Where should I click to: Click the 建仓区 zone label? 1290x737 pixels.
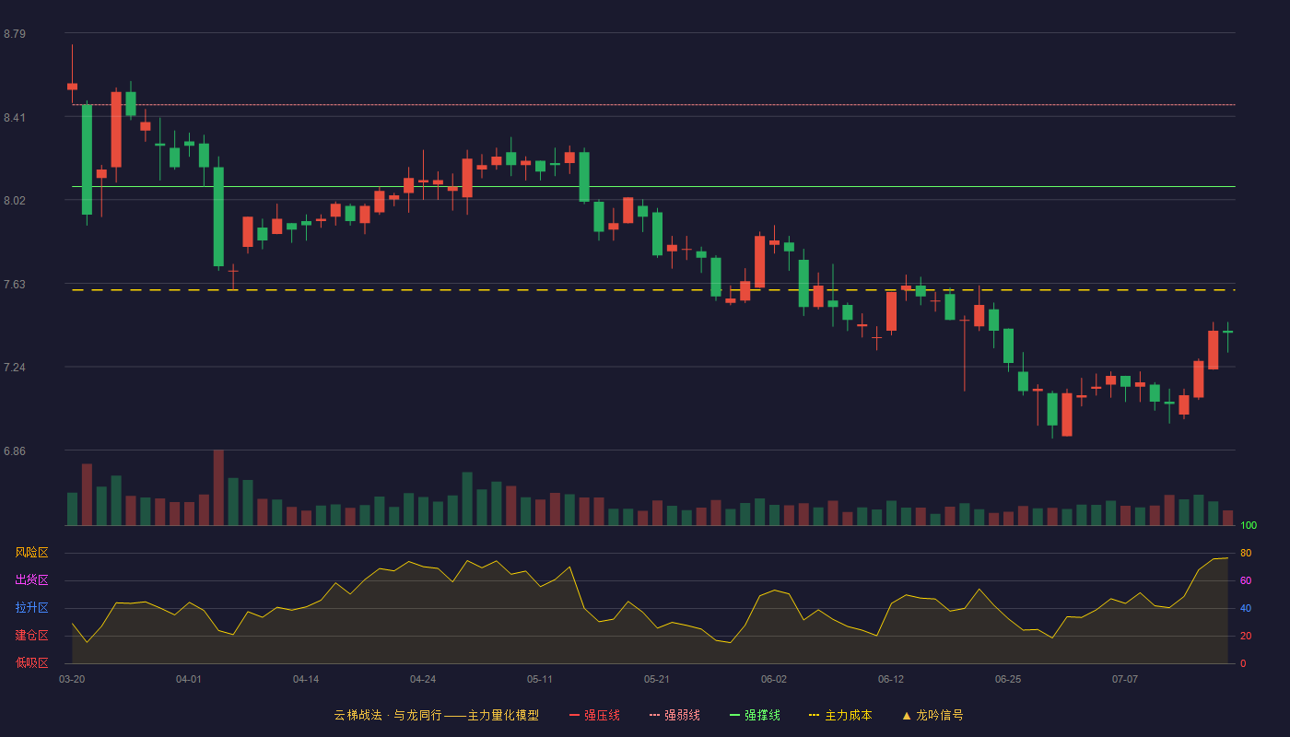(31, 636)
